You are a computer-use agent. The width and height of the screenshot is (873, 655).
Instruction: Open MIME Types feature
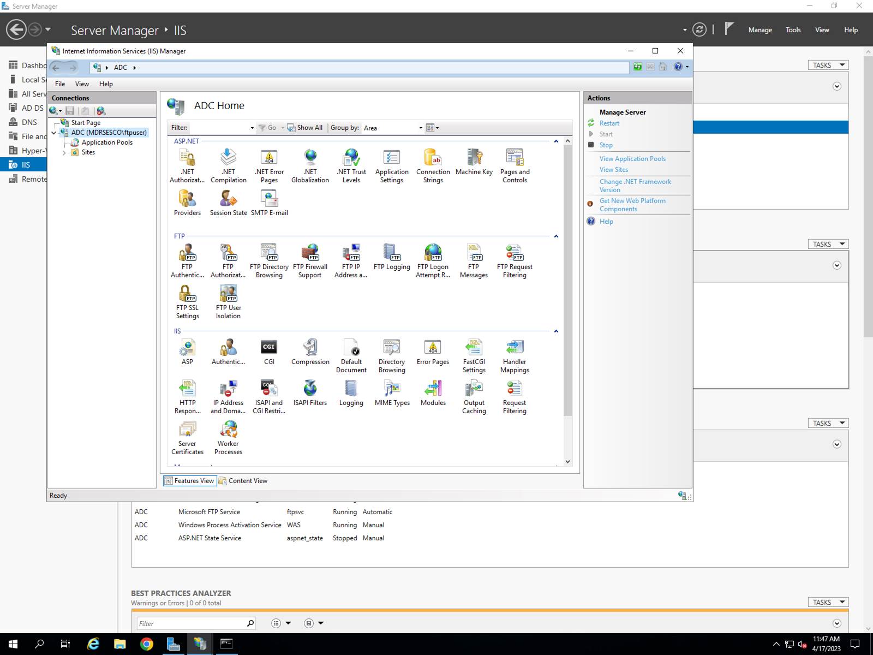click(x=392, y=393)
